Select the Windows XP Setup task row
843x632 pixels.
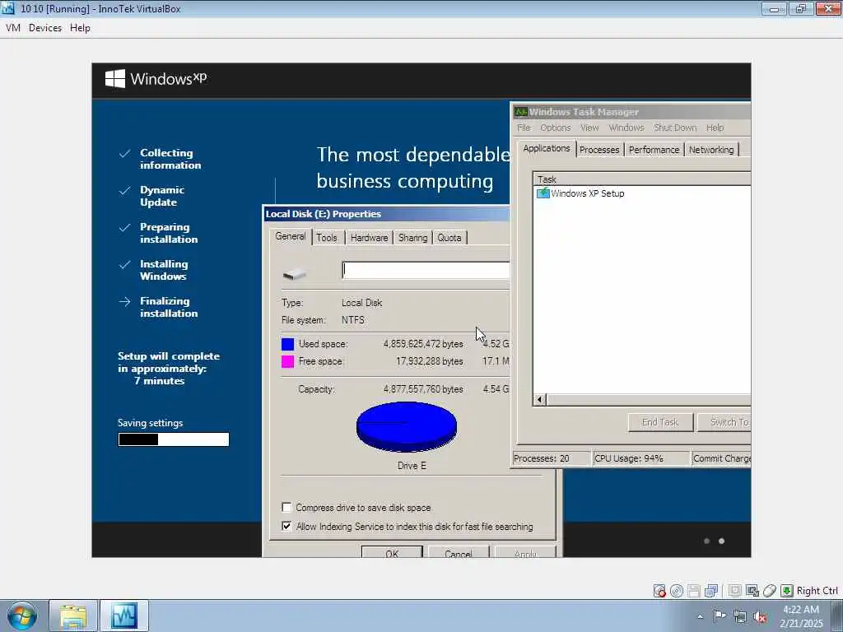[x=642, y=193]
